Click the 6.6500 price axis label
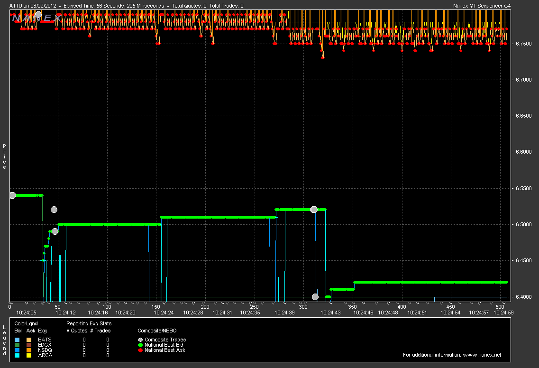This screenshot has width=539, height=368. click(523, 116)
